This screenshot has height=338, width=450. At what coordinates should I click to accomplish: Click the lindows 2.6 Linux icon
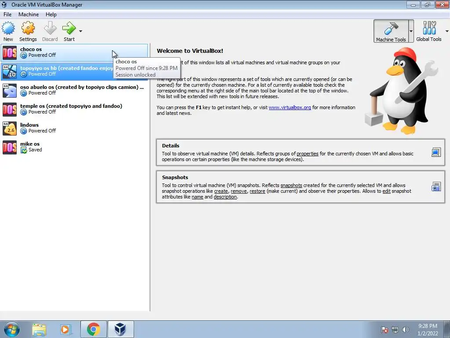[10, 129]
